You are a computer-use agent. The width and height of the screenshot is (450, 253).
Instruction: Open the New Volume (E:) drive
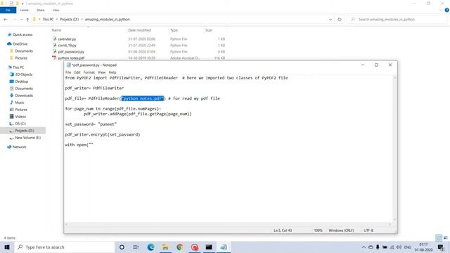[28, 138]
